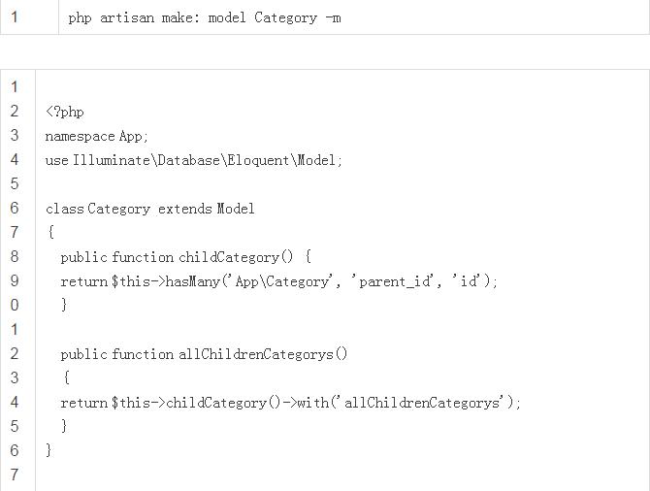Click the 'parent_id' string in hasMany call
The image size is (650, 491).
click(393, 281)
